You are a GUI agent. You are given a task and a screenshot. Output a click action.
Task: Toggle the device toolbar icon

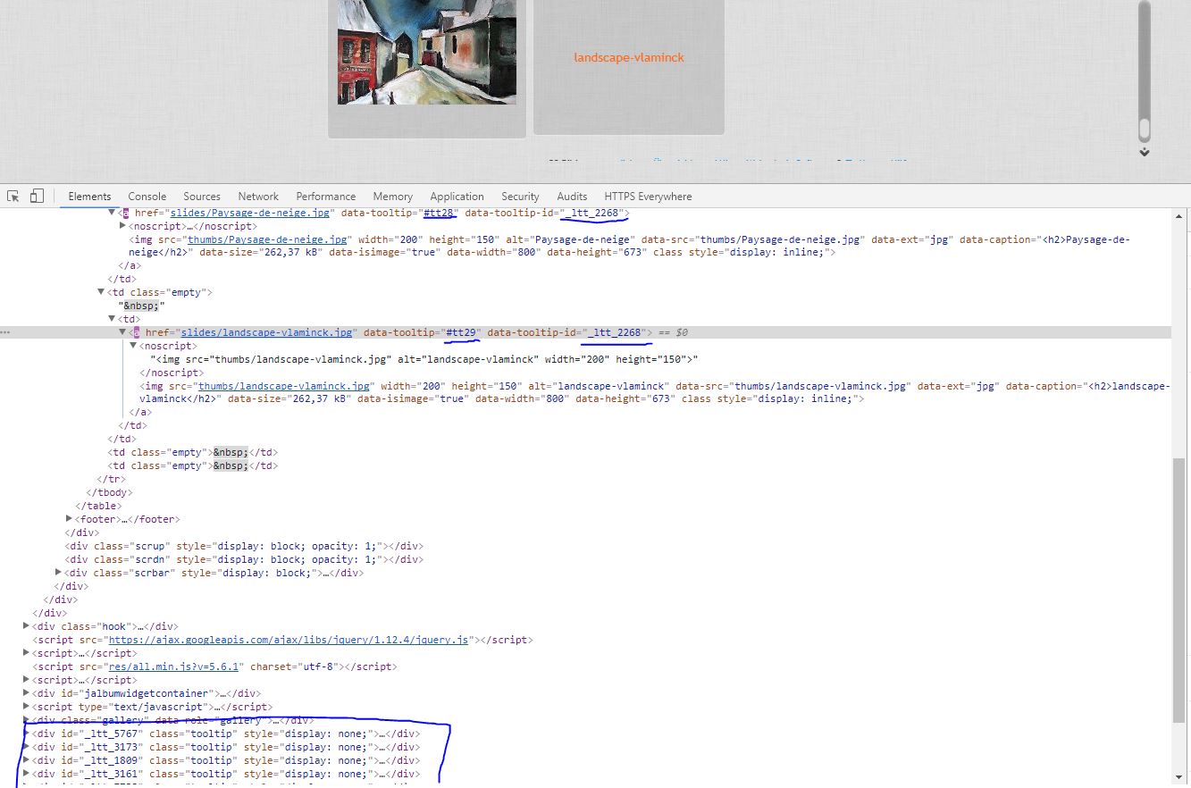(x=37, y=196)
